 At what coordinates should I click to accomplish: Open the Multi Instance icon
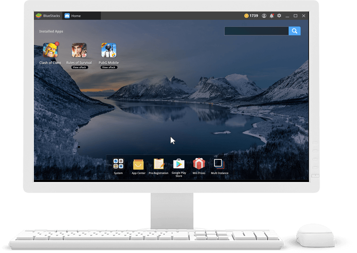[219, 164]
